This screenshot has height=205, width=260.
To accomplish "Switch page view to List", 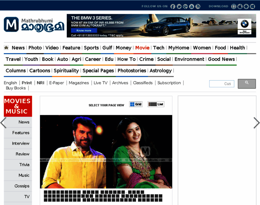I will (x=156, y=104).
